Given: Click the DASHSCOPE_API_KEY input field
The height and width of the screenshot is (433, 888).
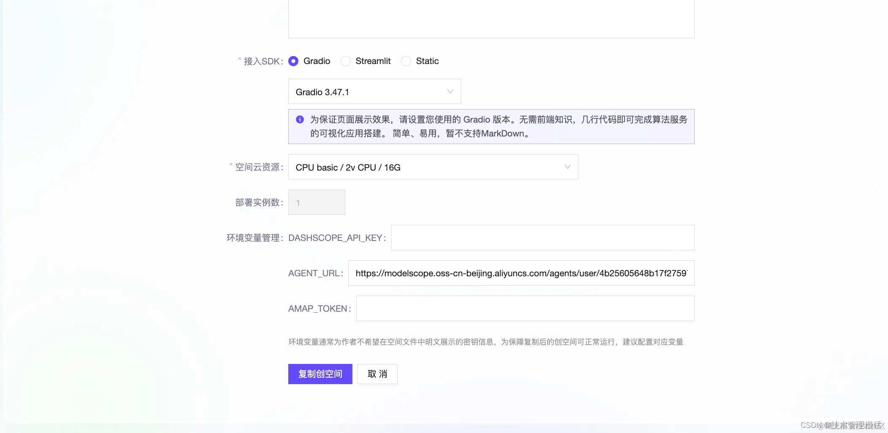Looking at the screenshot, I should coord(542,237).
